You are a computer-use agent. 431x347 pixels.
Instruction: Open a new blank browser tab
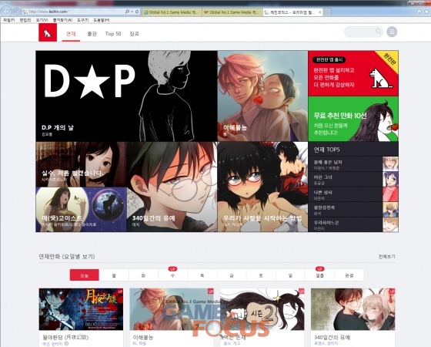326,12
